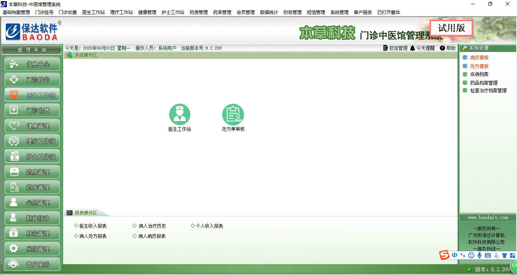Click the shirt skin icon in the IME bar
The image size is (517, 275).
point(504,256)
